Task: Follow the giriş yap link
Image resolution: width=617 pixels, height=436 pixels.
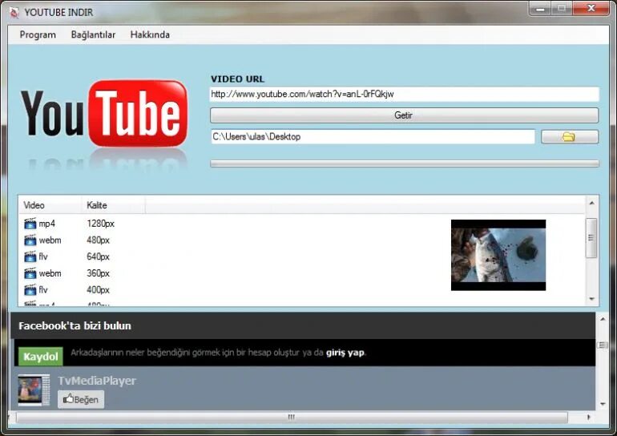Action: click(x=345, y=352)
